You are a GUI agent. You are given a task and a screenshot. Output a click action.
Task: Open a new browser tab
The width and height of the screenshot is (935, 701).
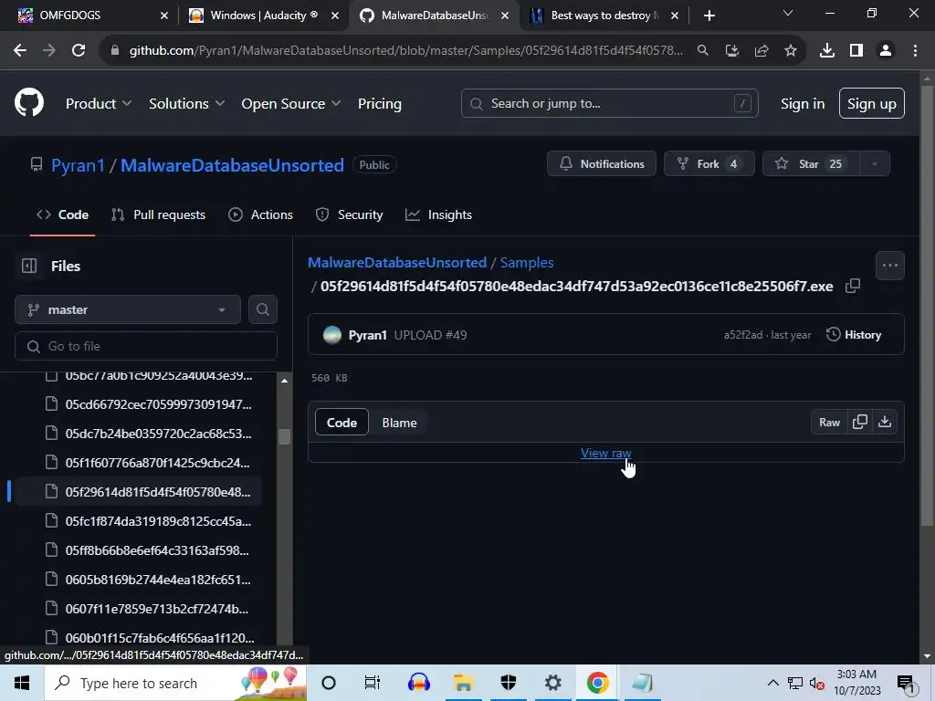(709, 16)
